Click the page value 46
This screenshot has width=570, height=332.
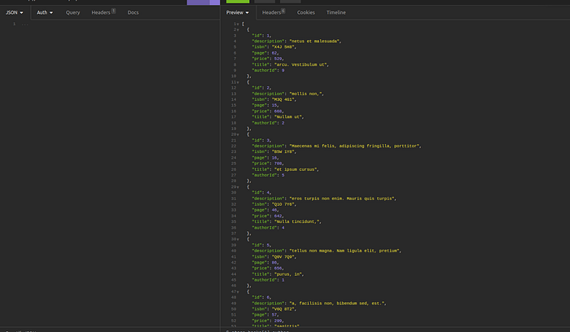click(274, 210)
